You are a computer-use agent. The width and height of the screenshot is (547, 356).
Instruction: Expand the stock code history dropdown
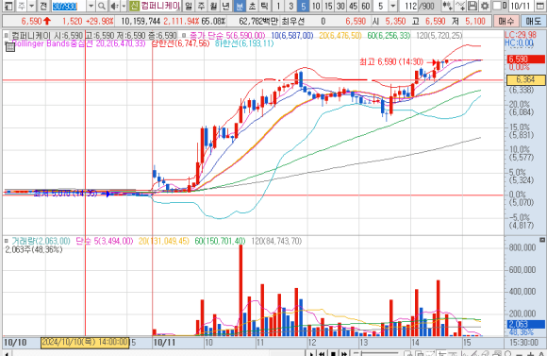[x=91, y=6]
